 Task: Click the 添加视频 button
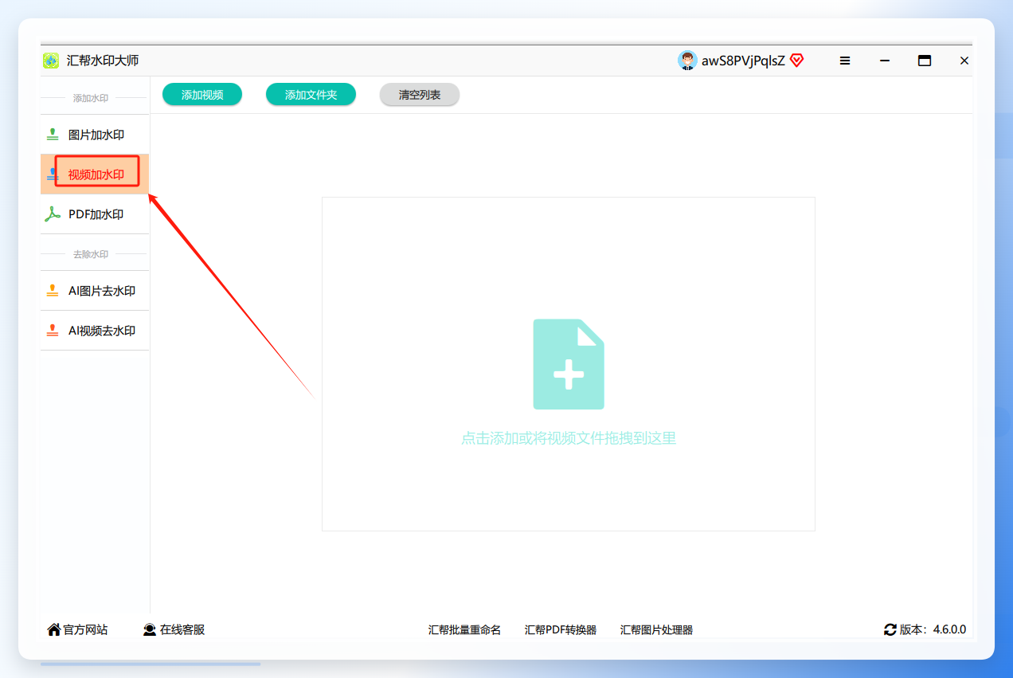click(x=202, y=95)
